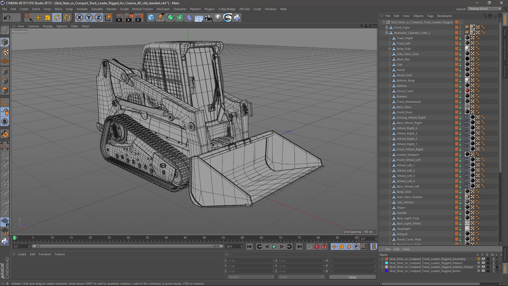Expand the Body_Side tree node
The width and height of the screenshot is (508, 286).
tap(389, 49)
